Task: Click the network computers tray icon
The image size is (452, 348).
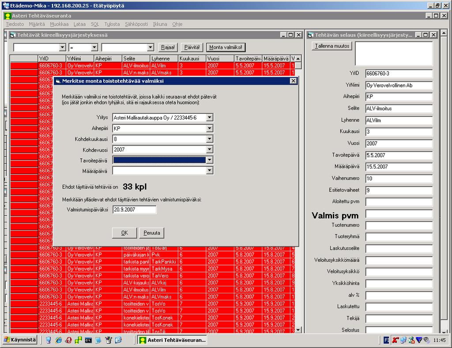Action: [403, 340]
